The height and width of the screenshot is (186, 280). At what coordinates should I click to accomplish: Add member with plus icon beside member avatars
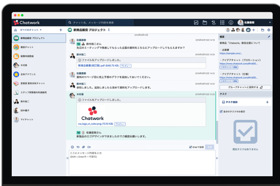(253, 30)
